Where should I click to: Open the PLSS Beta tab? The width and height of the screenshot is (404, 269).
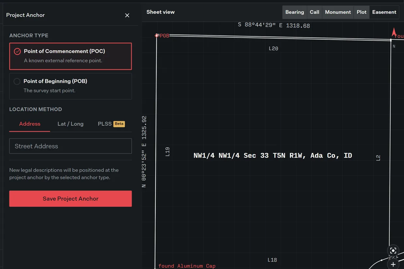[x=111, y=124]
